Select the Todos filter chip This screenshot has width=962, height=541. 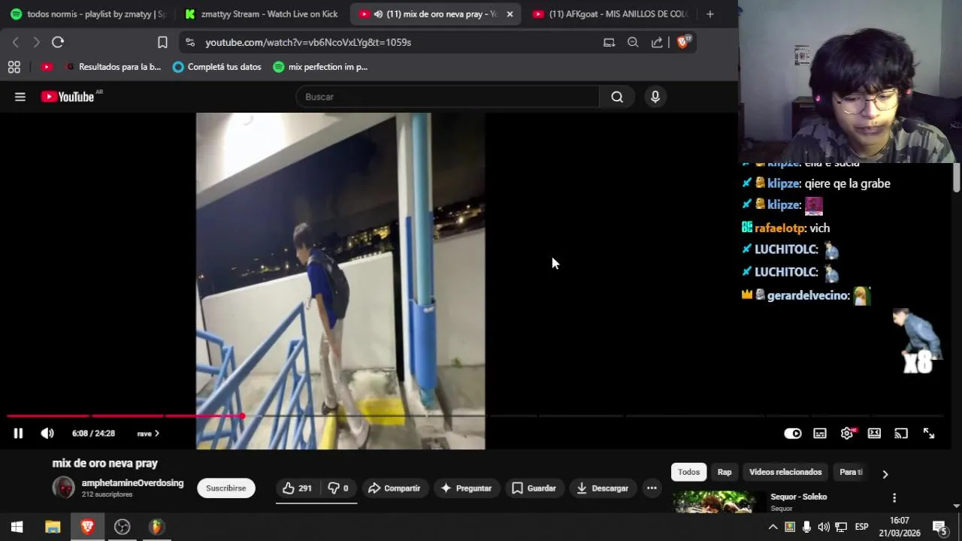click(x=688, y=472)
